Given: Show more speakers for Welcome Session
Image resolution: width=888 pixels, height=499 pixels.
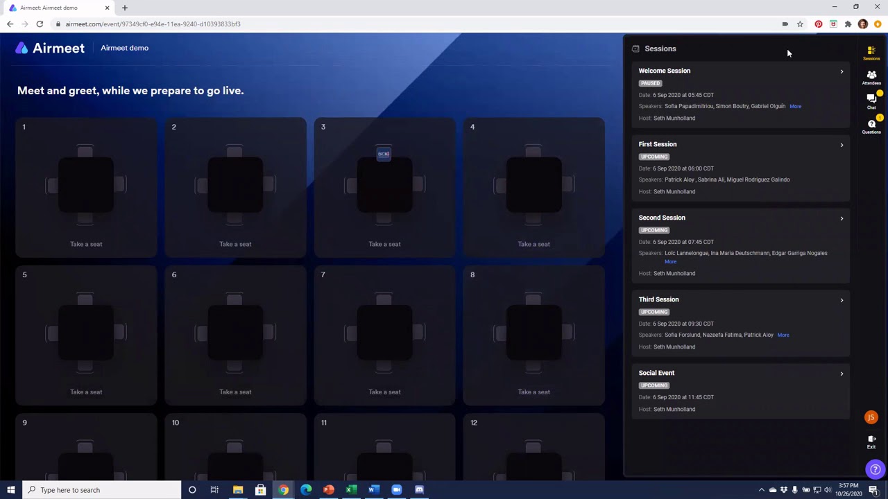Looking at the screenshot, I should click(x=795, y=107).
